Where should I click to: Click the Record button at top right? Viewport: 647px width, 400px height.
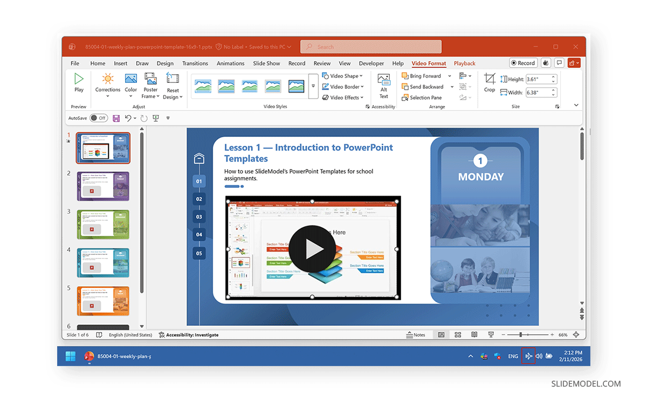[522, 63]
